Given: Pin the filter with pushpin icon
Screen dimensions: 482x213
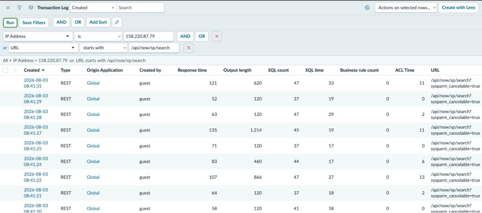Looking at the screenshot, I should point(117,23).
